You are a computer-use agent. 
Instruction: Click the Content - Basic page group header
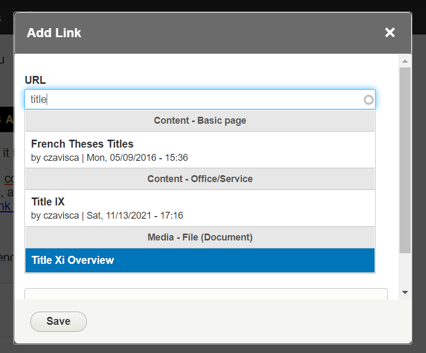pos(200,120)
